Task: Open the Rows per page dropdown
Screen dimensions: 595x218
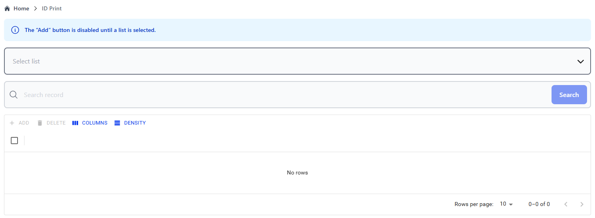Action: point(506,204)
